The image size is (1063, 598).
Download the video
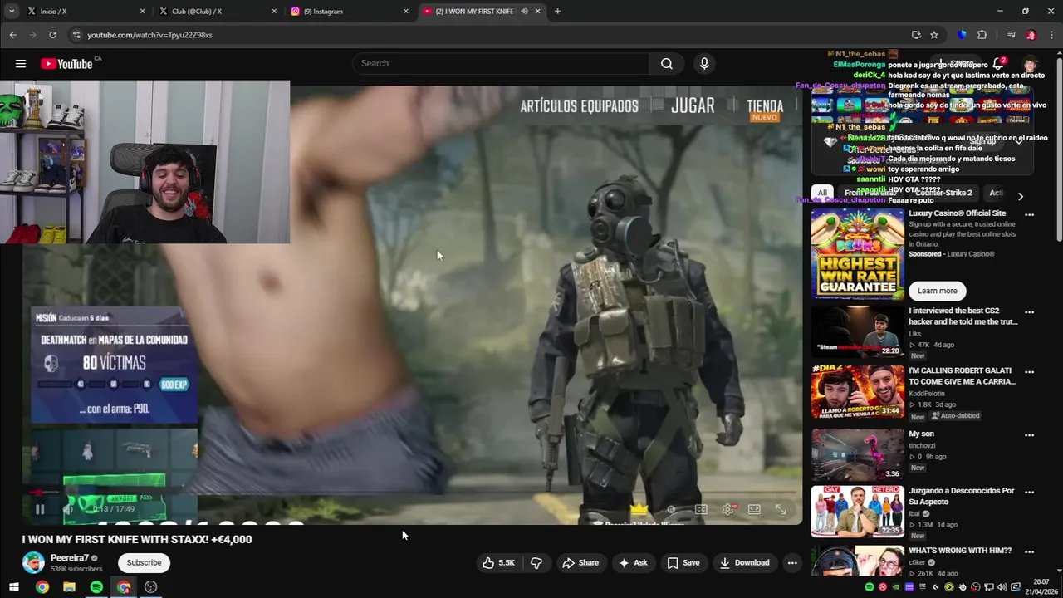[744, 563]
